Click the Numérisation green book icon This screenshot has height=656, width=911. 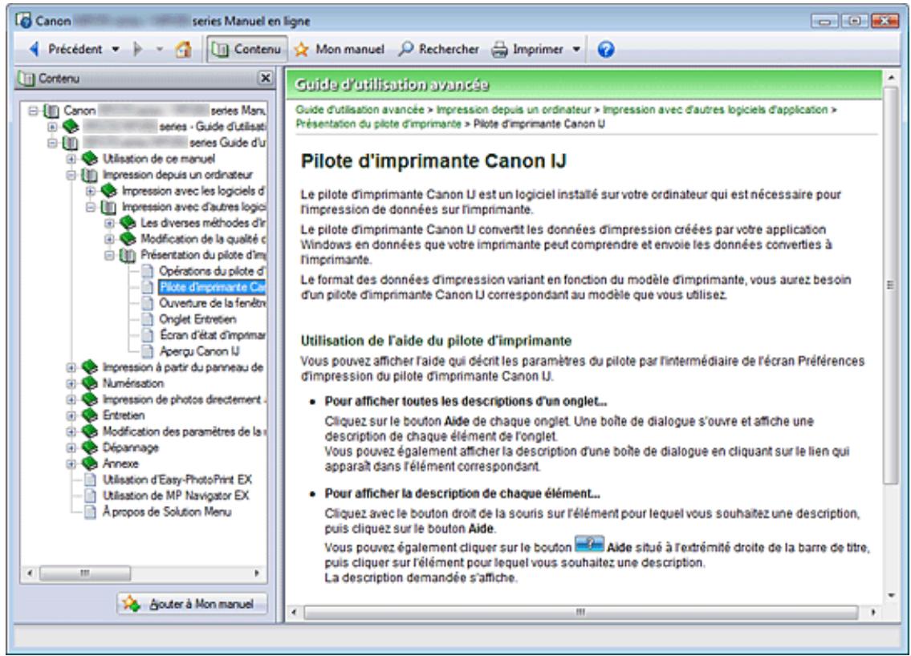point(89,383)
